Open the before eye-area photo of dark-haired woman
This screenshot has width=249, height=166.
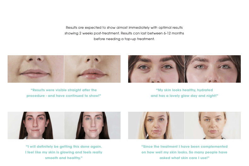point(156,69)
